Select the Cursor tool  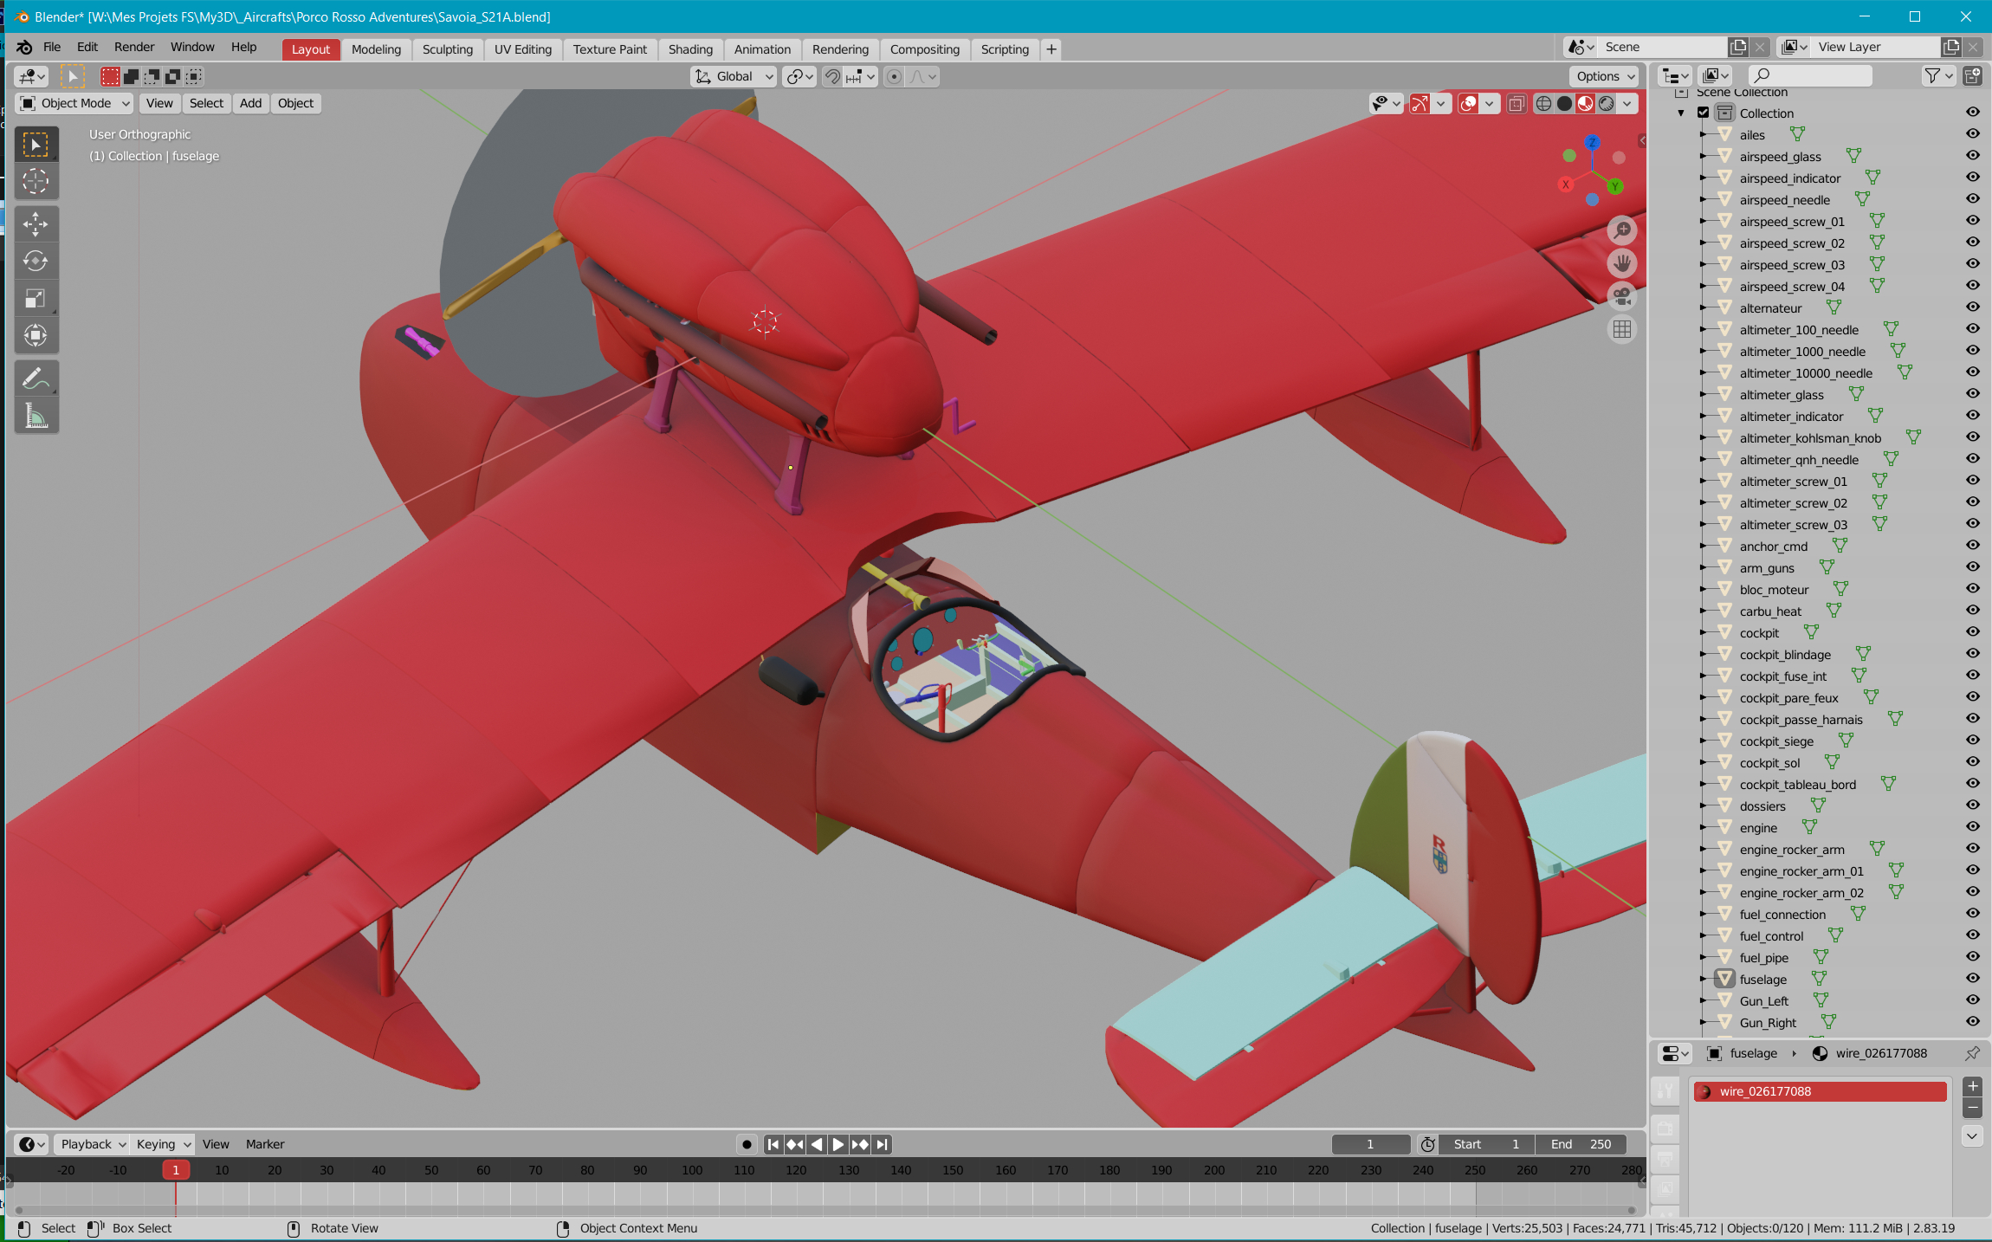(36, 181)
